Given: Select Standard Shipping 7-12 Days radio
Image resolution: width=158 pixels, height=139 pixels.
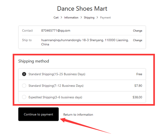Looking at the screenshot, I should [24, 85].
